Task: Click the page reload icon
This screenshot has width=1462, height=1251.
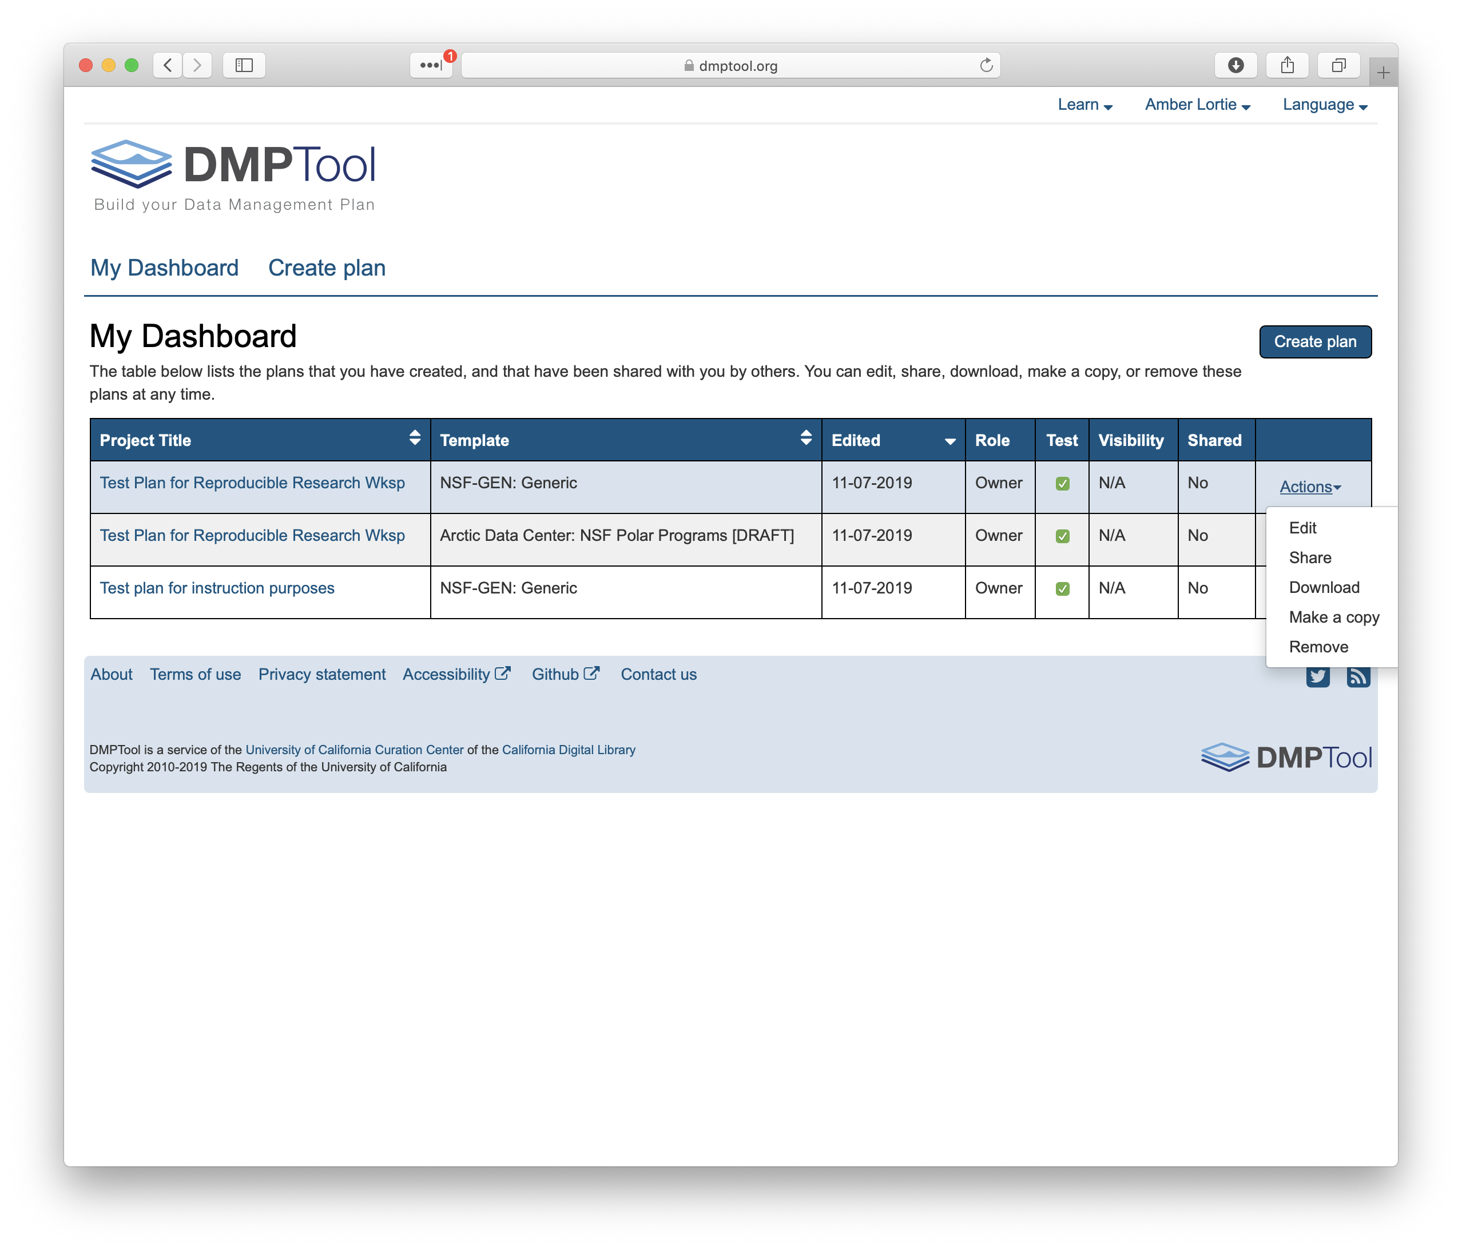Action: [987, 65]
